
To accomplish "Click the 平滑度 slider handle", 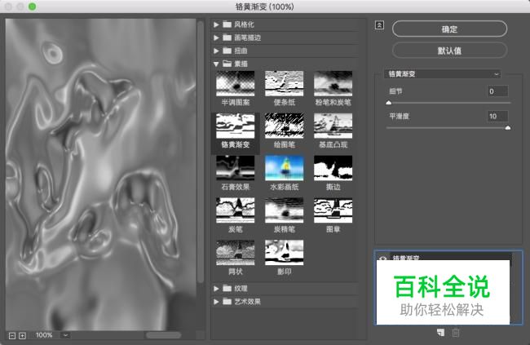I will point(508,127).
